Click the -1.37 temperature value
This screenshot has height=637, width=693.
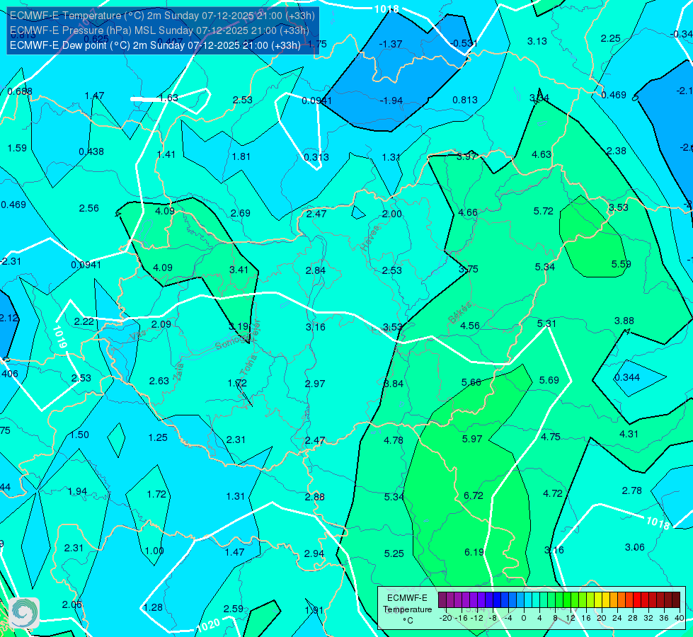(391, 44)
